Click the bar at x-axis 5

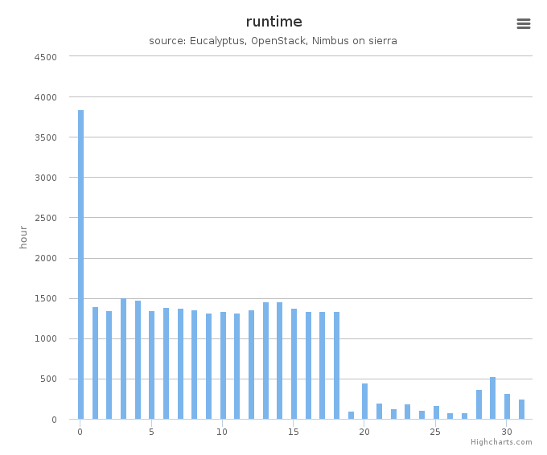click(x=152, y=365)
